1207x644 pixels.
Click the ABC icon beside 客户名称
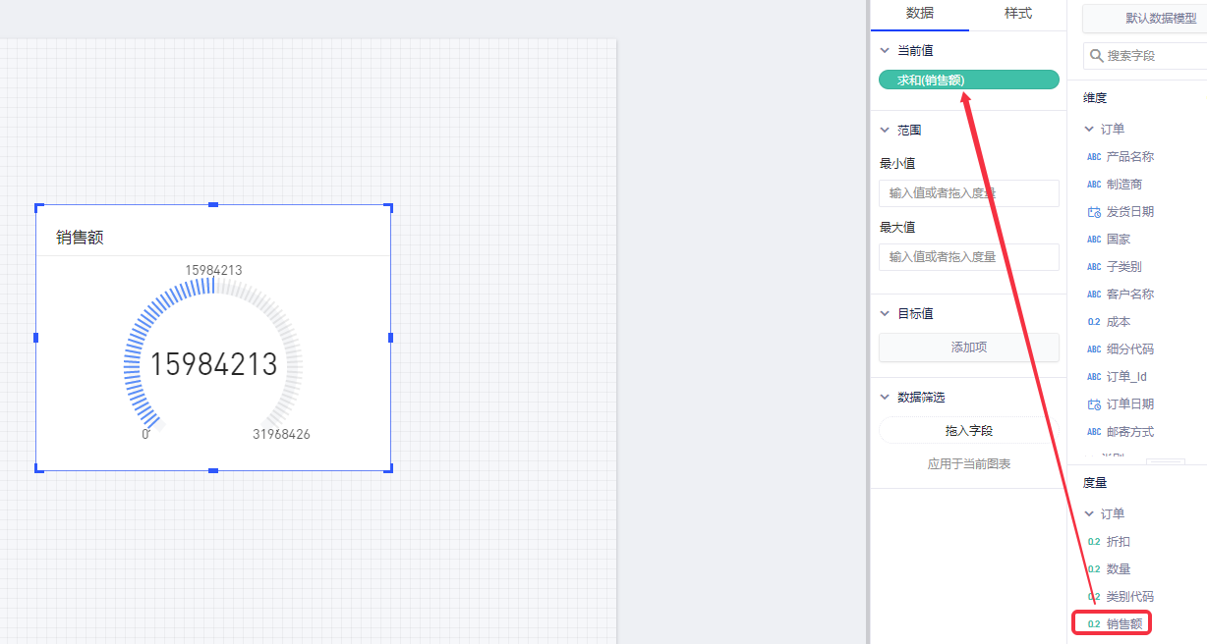tap(1094, 295)
